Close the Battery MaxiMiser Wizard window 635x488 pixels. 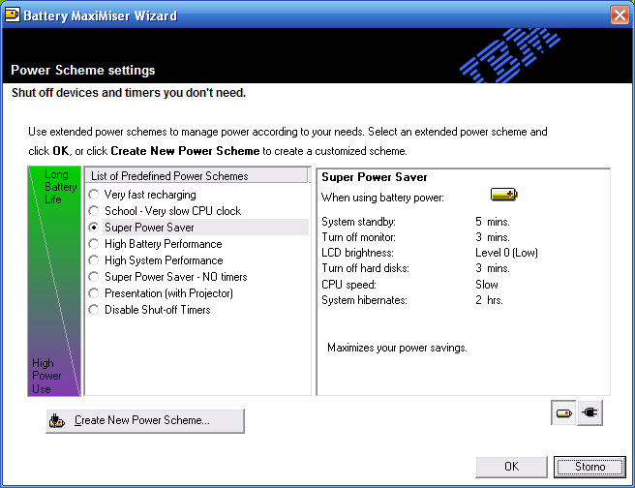pyautogui.click(x=620, y=15)
